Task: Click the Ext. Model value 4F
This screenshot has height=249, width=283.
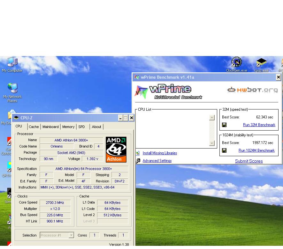Action: coord(83,181)
